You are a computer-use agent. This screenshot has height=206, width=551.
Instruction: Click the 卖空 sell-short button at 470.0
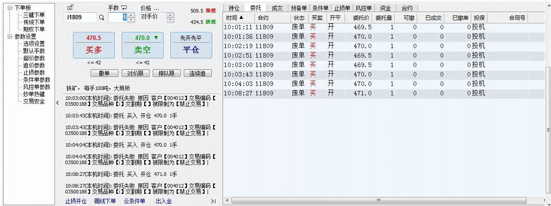[x=142, y=45]
